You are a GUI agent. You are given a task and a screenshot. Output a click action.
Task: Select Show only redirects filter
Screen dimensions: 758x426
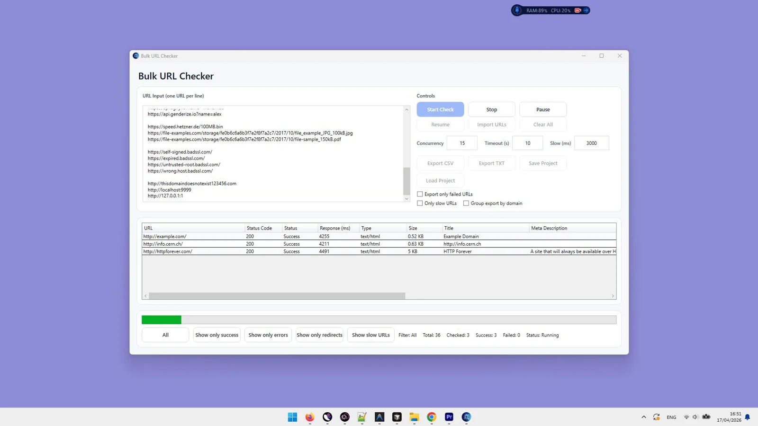pos(319,335)
